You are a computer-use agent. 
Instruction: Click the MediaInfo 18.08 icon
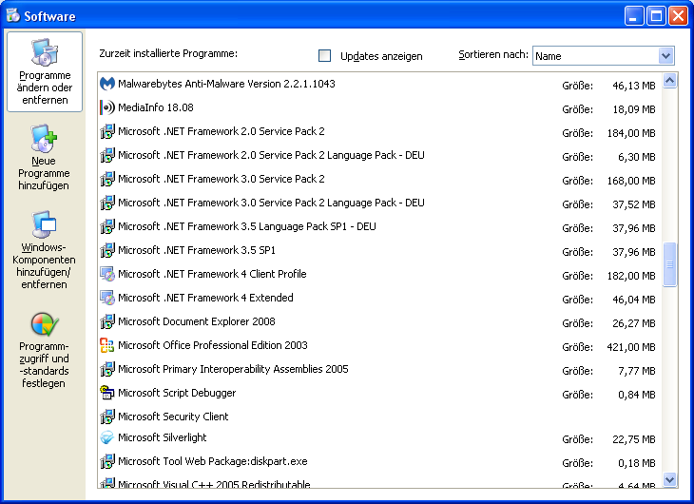coord(107,107)
